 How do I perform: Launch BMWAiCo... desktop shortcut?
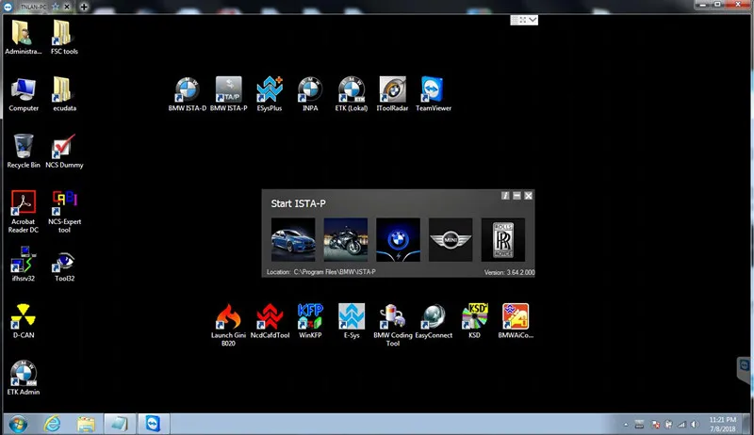pos(516,321)
